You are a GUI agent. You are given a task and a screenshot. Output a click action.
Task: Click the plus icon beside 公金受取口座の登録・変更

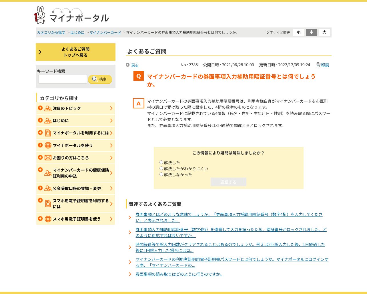(40, 188)
